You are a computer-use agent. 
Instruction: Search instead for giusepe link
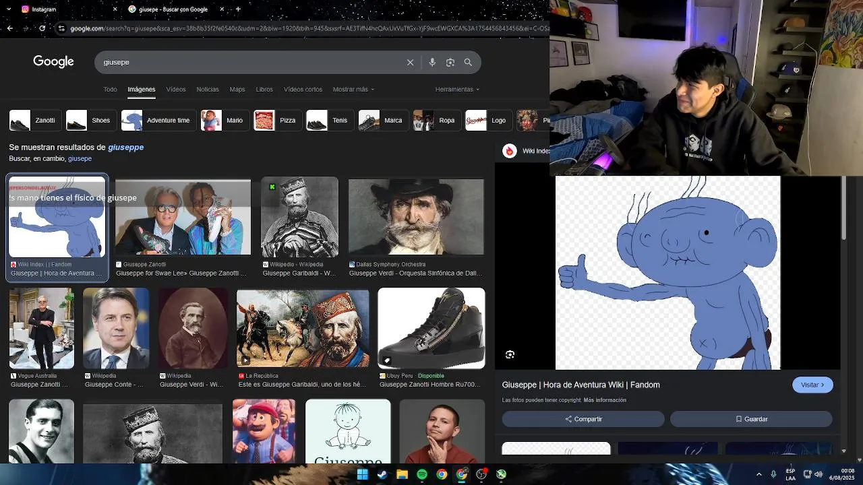click(x=80, y=158)
